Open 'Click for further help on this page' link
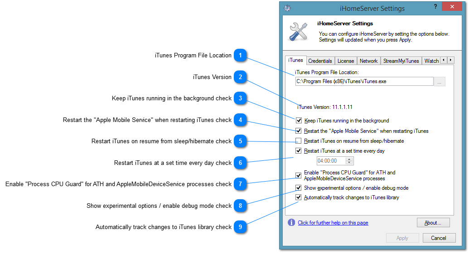 [333, 223]
